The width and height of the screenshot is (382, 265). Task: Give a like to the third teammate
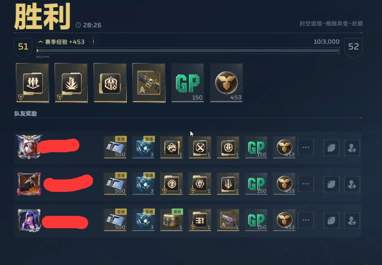pos(331,221)
